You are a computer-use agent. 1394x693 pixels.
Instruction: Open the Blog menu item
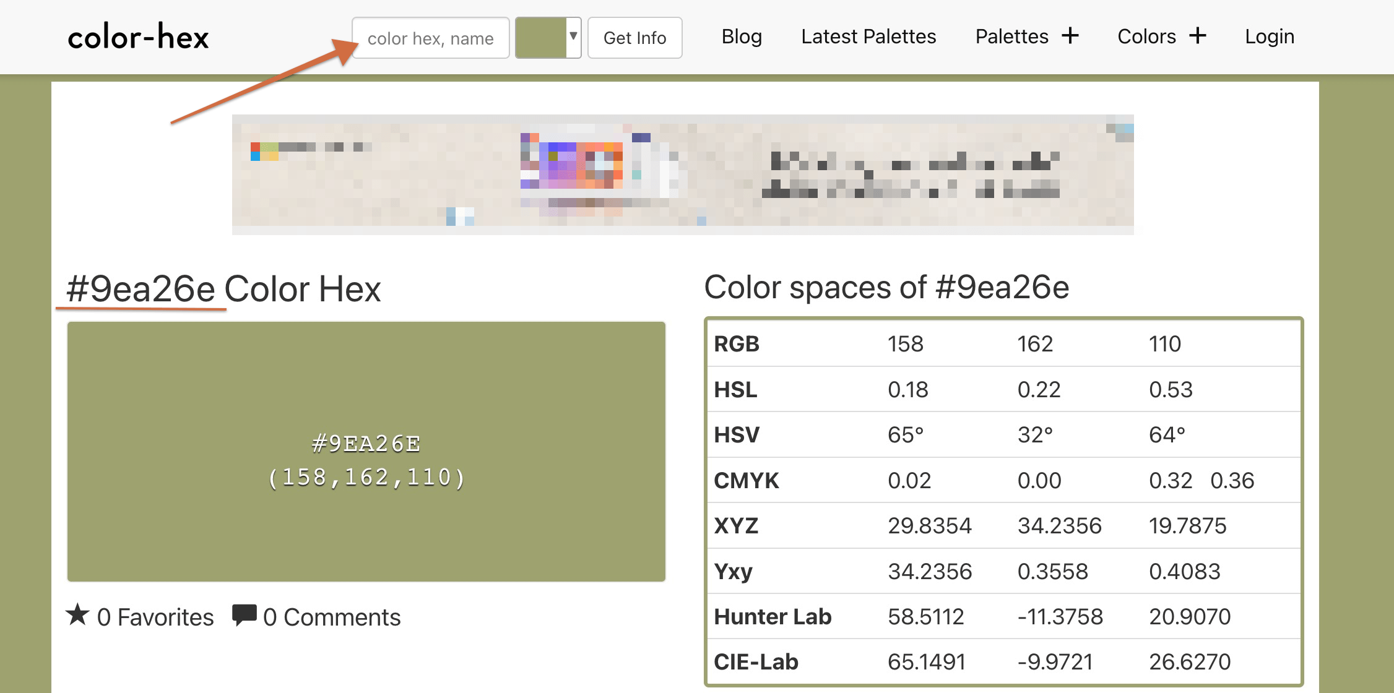click(x=742, y=37)
